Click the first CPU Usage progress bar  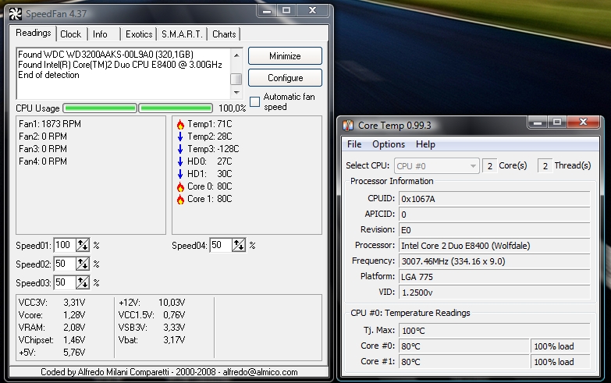point(100,108)
